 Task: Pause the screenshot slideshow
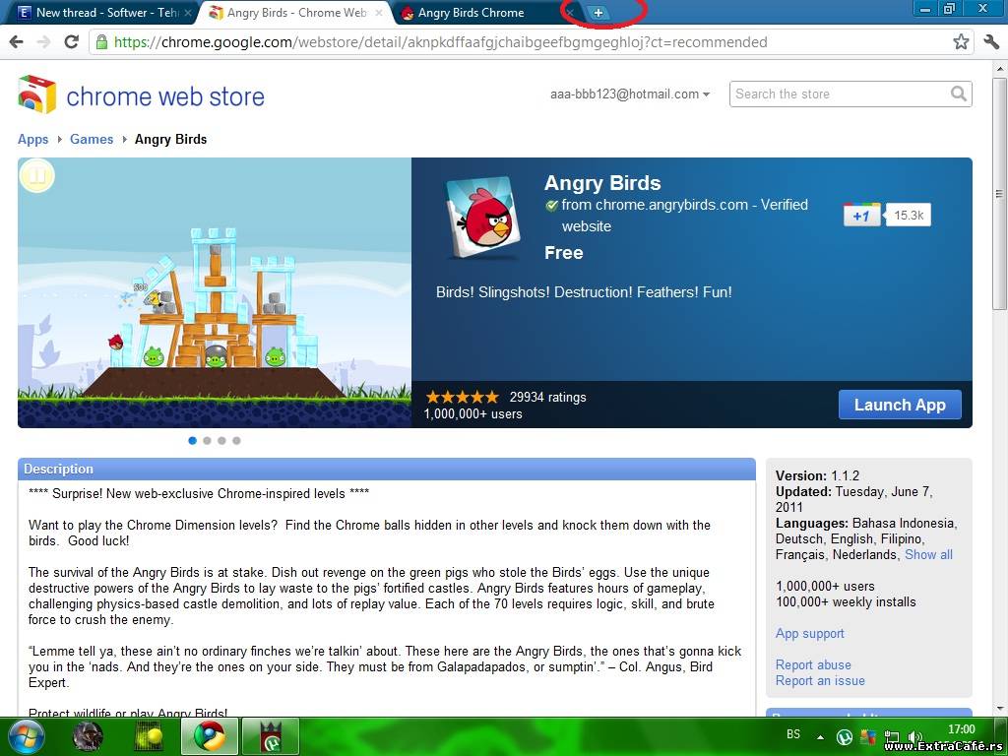[37, 175]
